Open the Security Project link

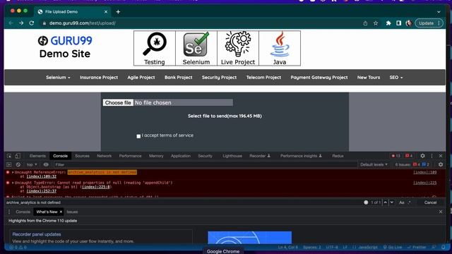(x=220, y=78)
